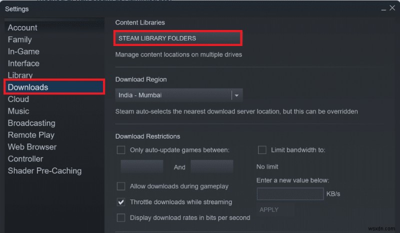Open the Account settings section

(x=22, y=27)
